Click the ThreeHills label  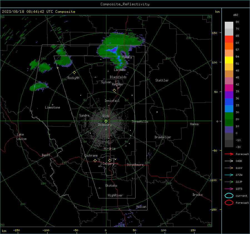[x=140, y=122]
